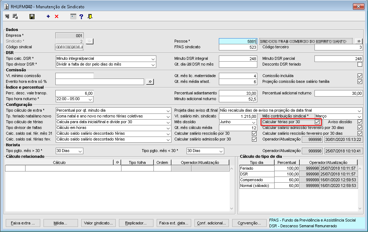Toggle Projeção comissão base salário família checkbox
Viewport: 368px width, 232px height.
[360, 82]
